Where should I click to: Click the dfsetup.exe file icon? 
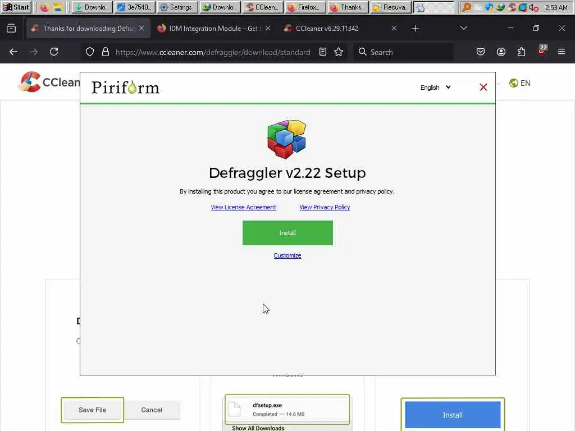point(235,409)
